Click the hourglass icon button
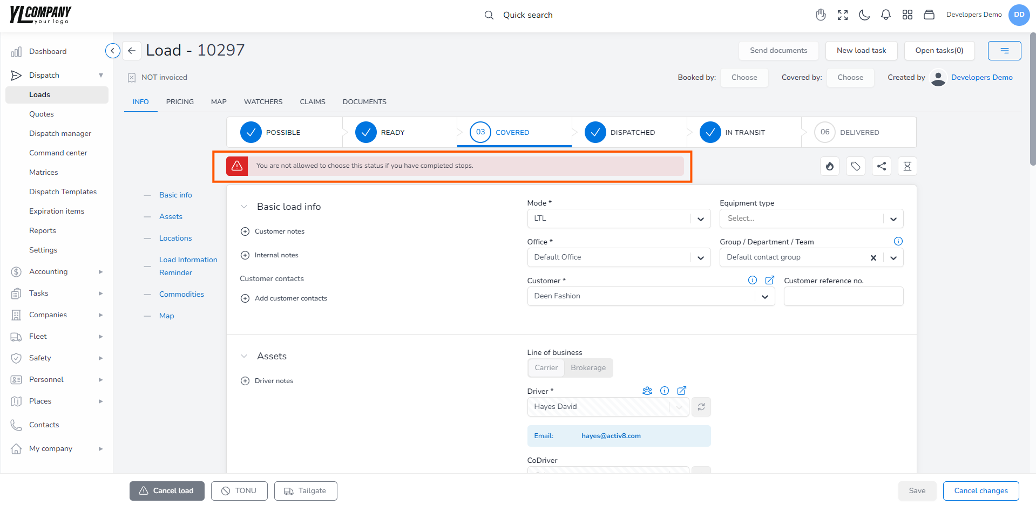Image resolution: width=1036 pixels, height=505 pixels. tap(908, 166)
